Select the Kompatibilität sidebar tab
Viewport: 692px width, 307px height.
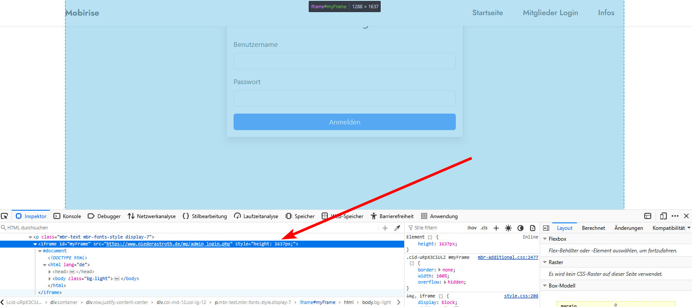click(x=669, y=228)
